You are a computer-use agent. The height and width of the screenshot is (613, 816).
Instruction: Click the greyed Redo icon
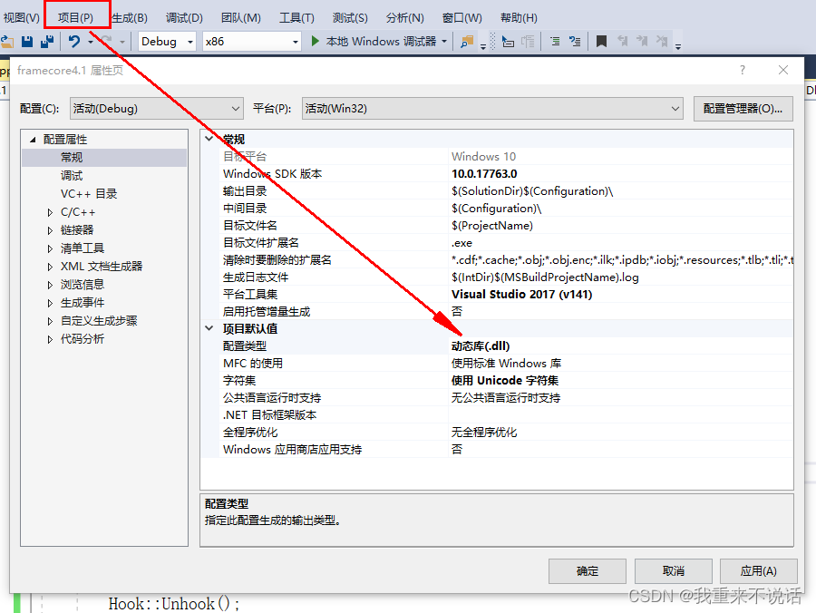[106, 41]
